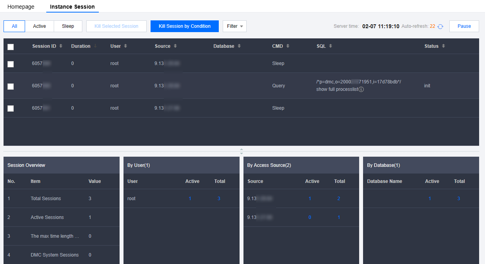The image size is (485, 264).
Task: Switch to the Homepage tab
Action: click(21, 7)
